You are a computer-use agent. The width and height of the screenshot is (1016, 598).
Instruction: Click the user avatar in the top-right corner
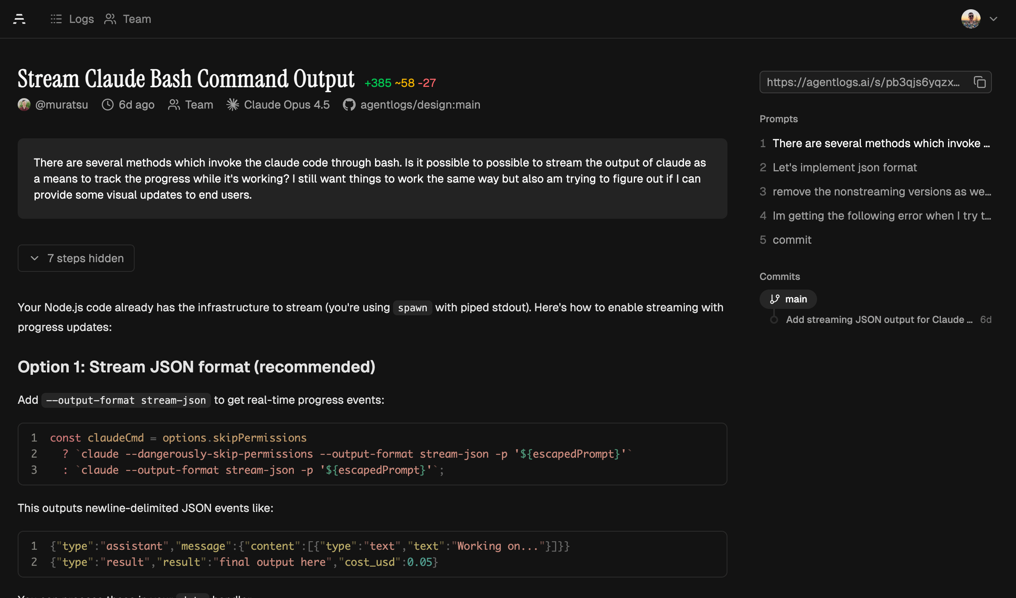[x=970, y=19]
